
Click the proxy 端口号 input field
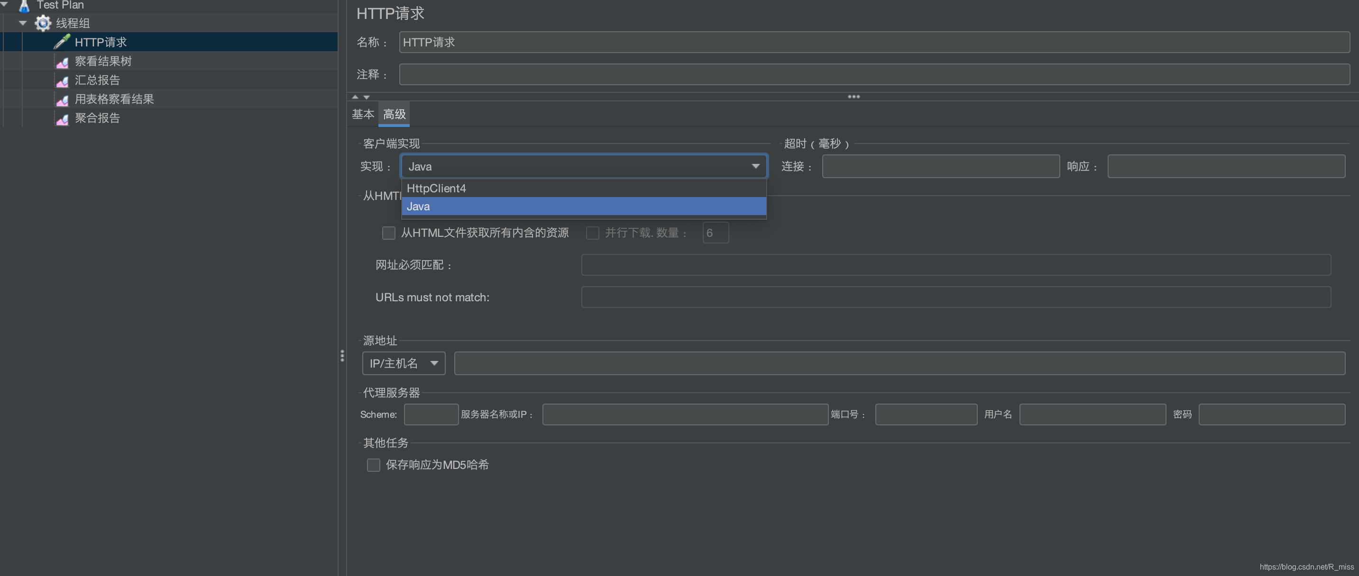(926, 415)
